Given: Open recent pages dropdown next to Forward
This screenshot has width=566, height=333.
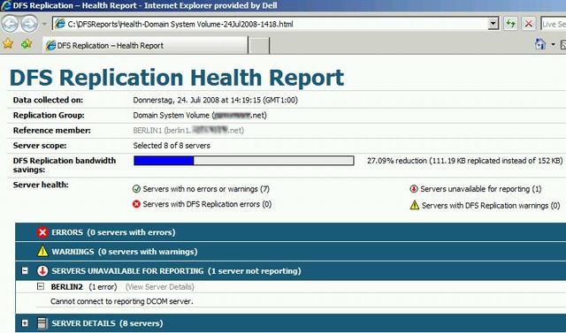Looking at the screenshot, I should pos(45,25).
